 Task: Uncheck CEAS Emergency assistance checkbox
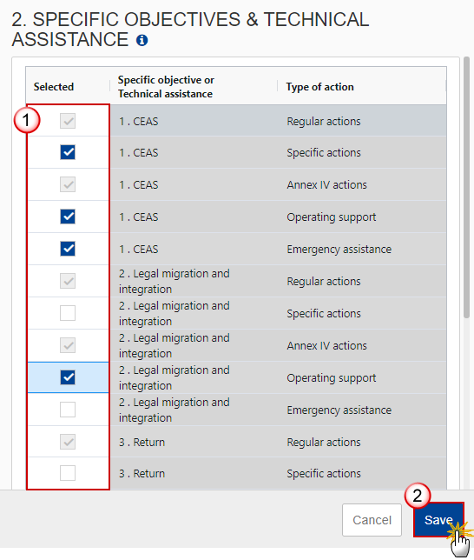(68, 249)
